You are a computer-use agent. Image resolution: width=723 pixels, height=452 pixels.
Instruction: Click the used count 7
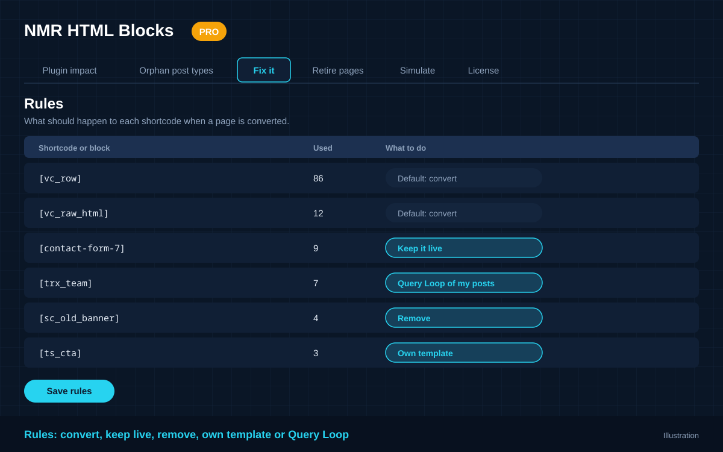point(316,283)
